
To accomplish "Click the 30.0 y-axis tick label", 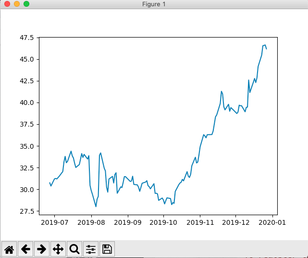I will 27,190.
